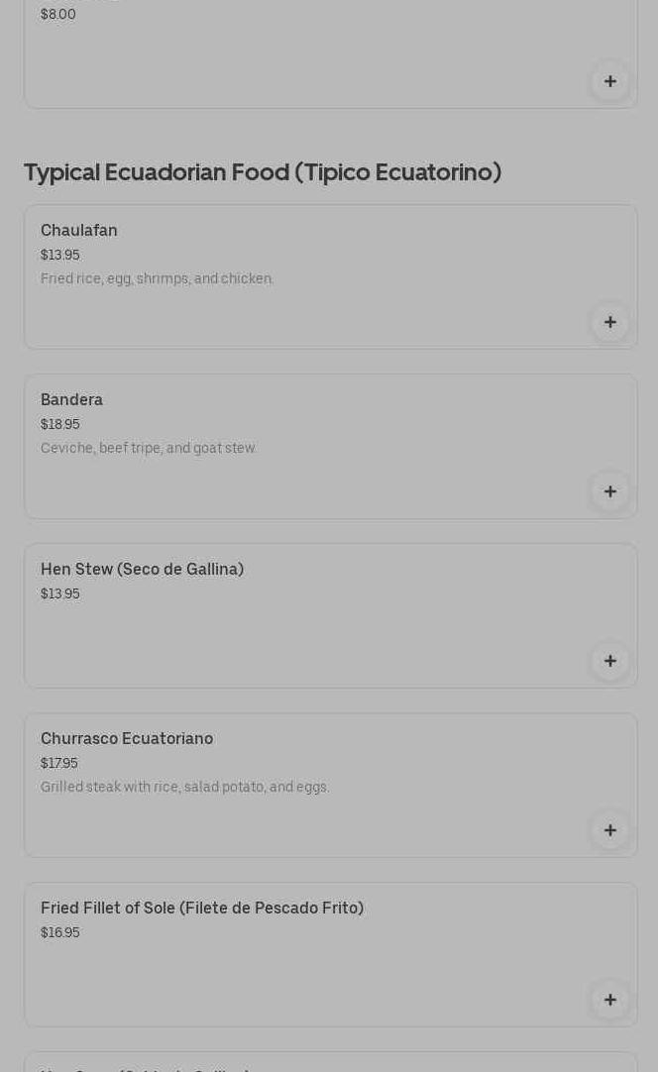Click the Chaulafan fried rice description

pos(157,279)
